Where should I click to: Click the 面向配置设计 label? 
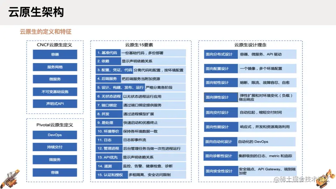coord(221,69)
